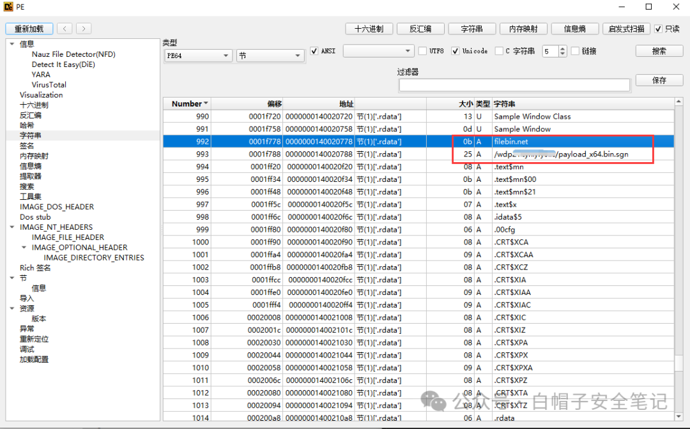Open 重新定位 relocations in the tree

click(x=34, y=339)
